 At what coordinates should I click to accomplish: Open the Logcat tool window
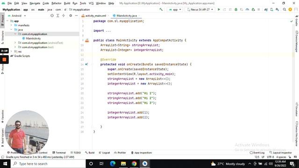104,153
